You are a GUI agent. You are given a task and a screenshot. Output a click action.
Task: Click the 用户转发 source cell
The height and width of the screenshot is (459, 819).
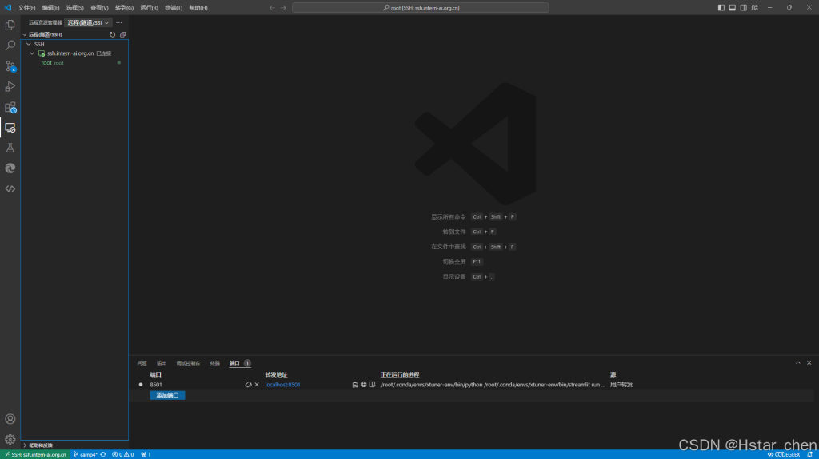tap(621, 385)
